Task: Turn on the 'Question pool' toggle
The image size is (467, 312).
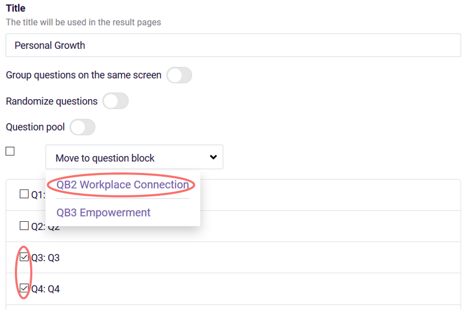Action: tap(82, 127)
